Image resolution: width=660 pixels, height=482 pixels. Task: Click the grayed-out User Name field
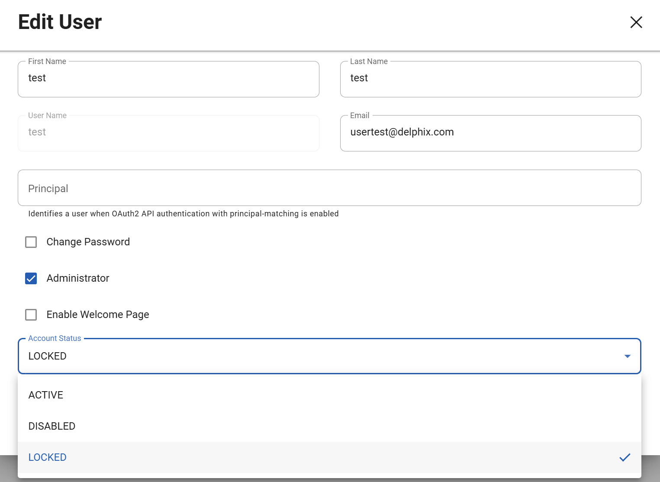(168, 133)
